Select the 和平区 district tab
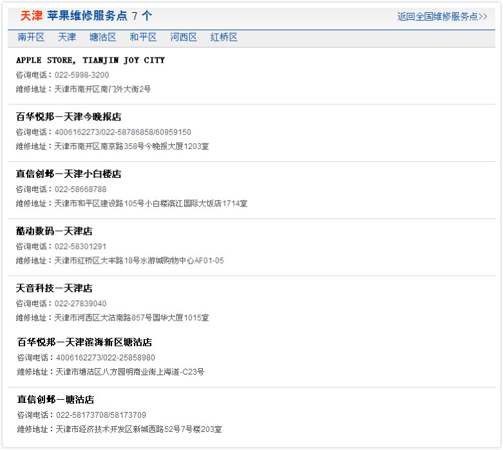 click(143, 37)
